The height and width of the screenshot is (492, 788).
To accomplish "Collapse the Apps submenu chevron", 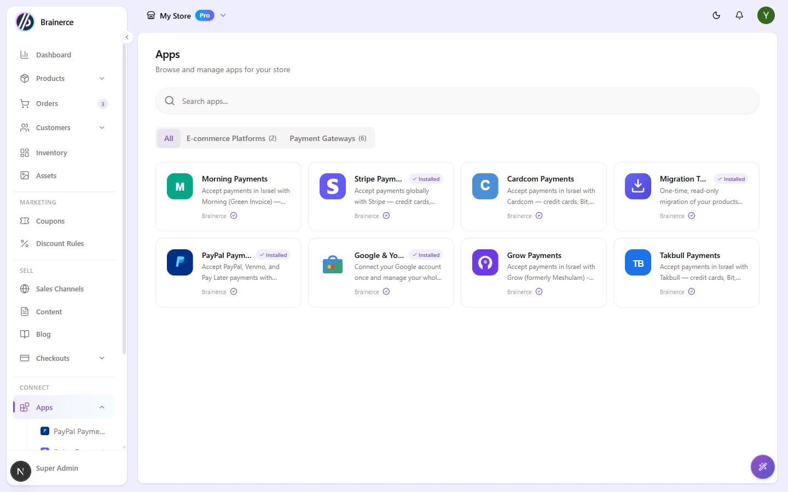I will coord(102,407).
